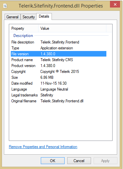The height and width of the screenshot is (169, 123).
Task: Select the highlighted File version row label
Action: coord(20,54)
